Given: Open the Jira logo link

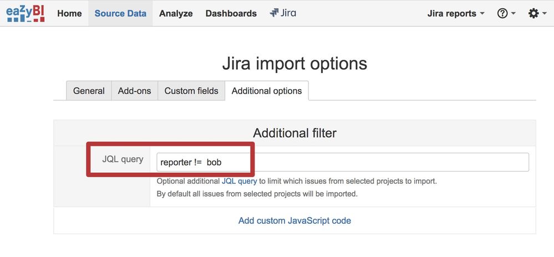Looking at the screenshot, I should click(283, 13).
